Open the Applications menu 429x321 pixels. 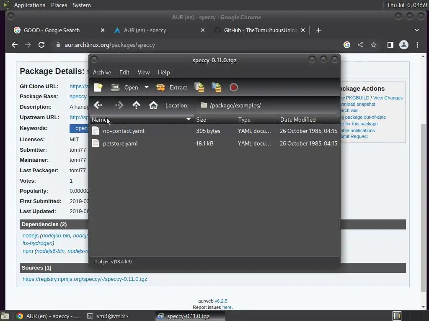point(30,5)
